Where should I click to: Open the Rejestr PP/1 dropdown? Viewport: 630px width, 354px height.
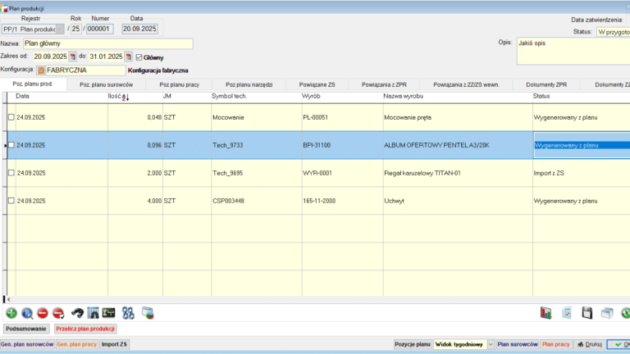click(x=59, y=29)
